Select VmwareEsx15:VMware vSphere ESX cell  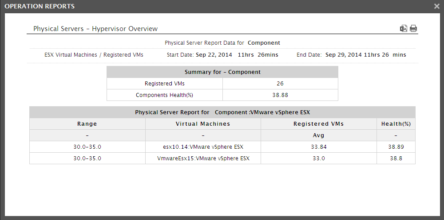point(203,158)
